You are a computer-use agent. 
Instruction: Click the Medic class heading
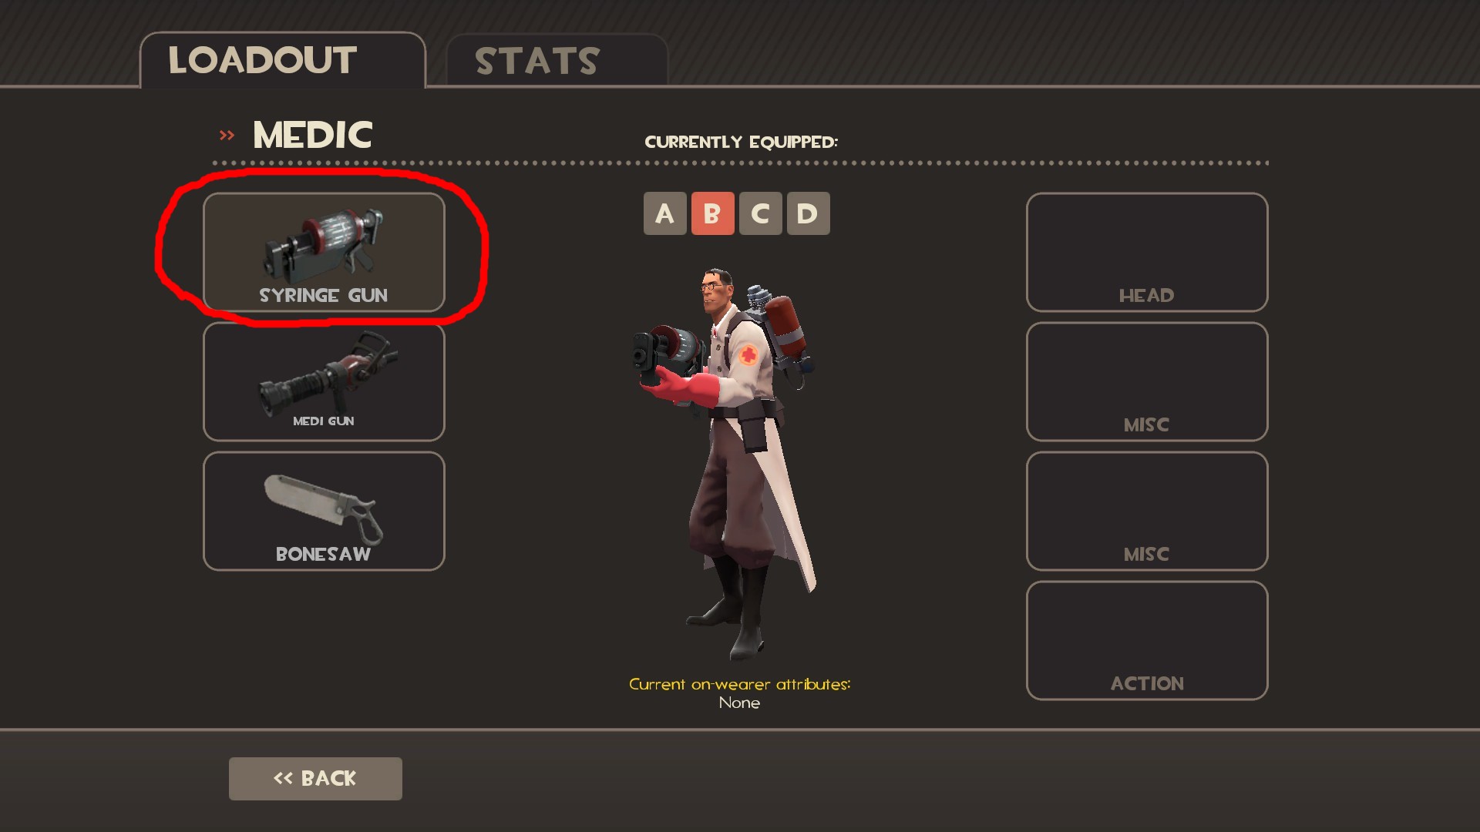(x=313, y=135)
